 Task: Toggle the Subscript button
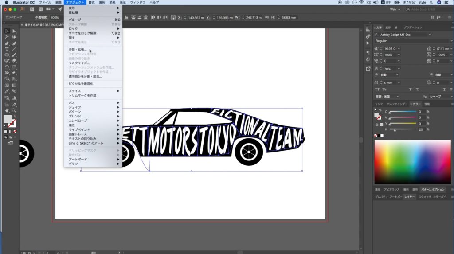[x=418, y=90]
